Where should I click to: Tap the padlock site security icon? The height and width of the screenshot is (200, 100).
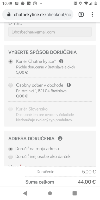[9, 15]
